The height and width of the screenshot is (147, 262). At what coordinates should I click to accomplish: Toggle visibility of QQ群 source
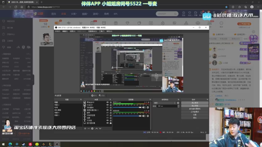coord(107,118)
